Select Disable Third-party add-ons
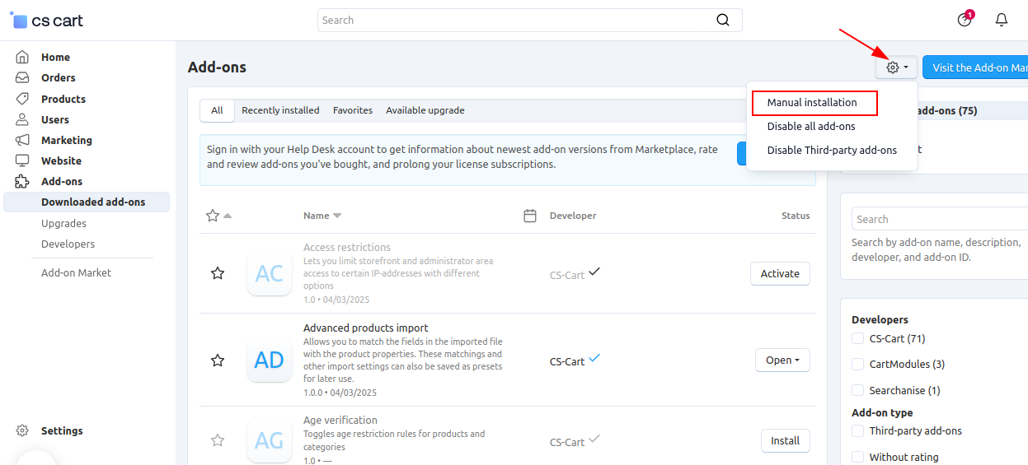 click(832, 150)
